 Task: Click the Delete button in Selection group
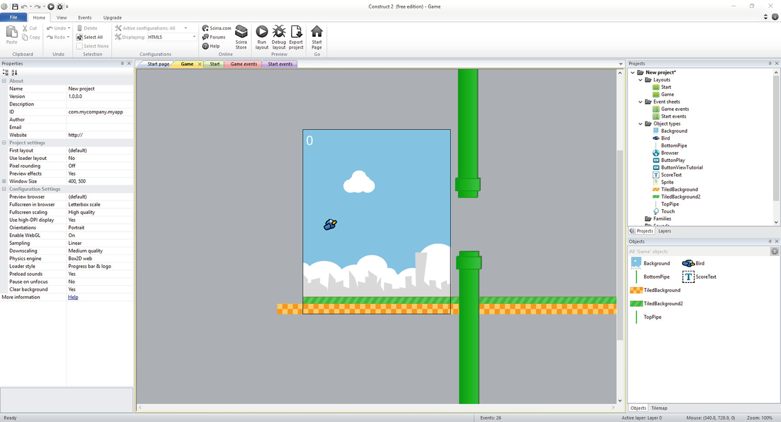point(87,28)
